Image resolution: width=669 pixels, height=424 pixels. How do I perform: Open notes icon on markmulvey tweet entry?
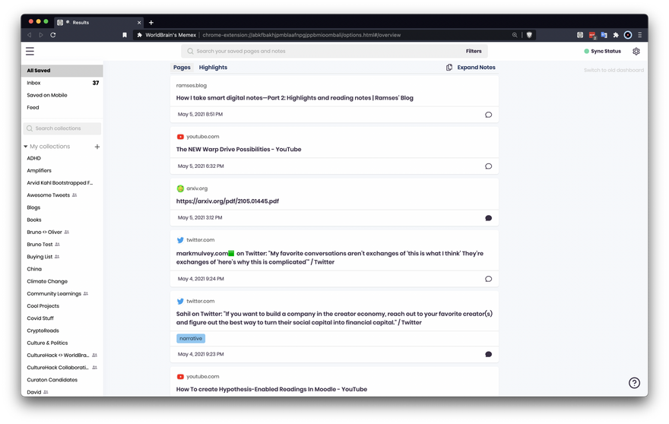pyautogui.click(x=489, y=279)
